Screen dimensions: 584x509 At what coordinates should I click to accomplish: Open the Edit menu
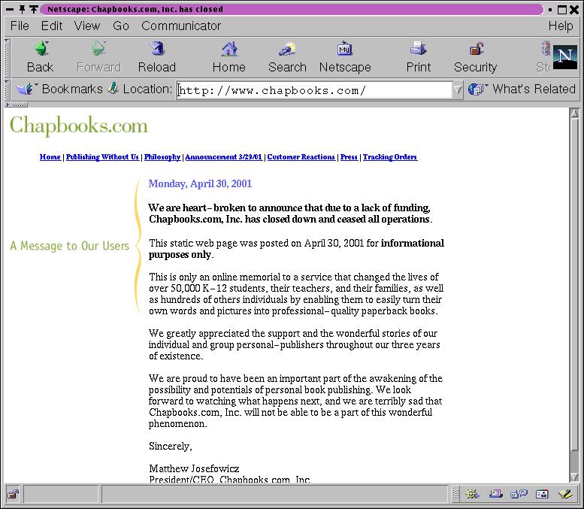(51, 26)
